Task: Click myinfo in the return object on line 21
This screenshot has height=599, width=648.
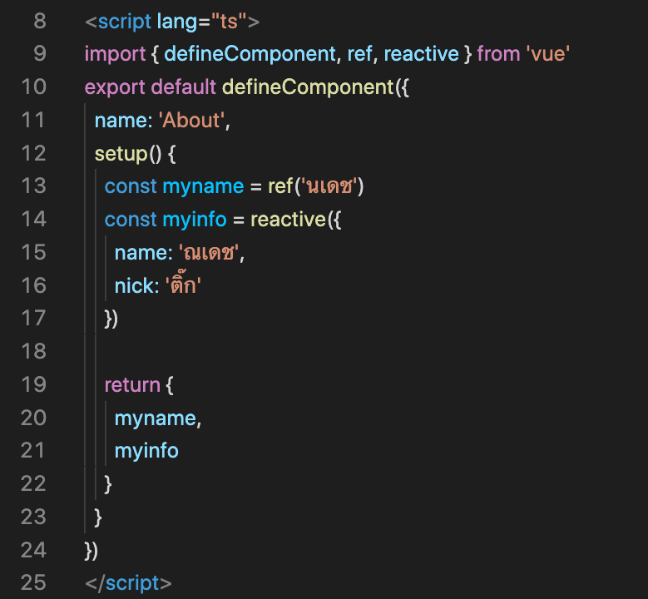Action: click(146, 452)
